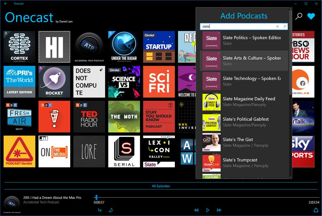
Task: Click the cast icon at bottom right
Action: [x=316, y=210]
